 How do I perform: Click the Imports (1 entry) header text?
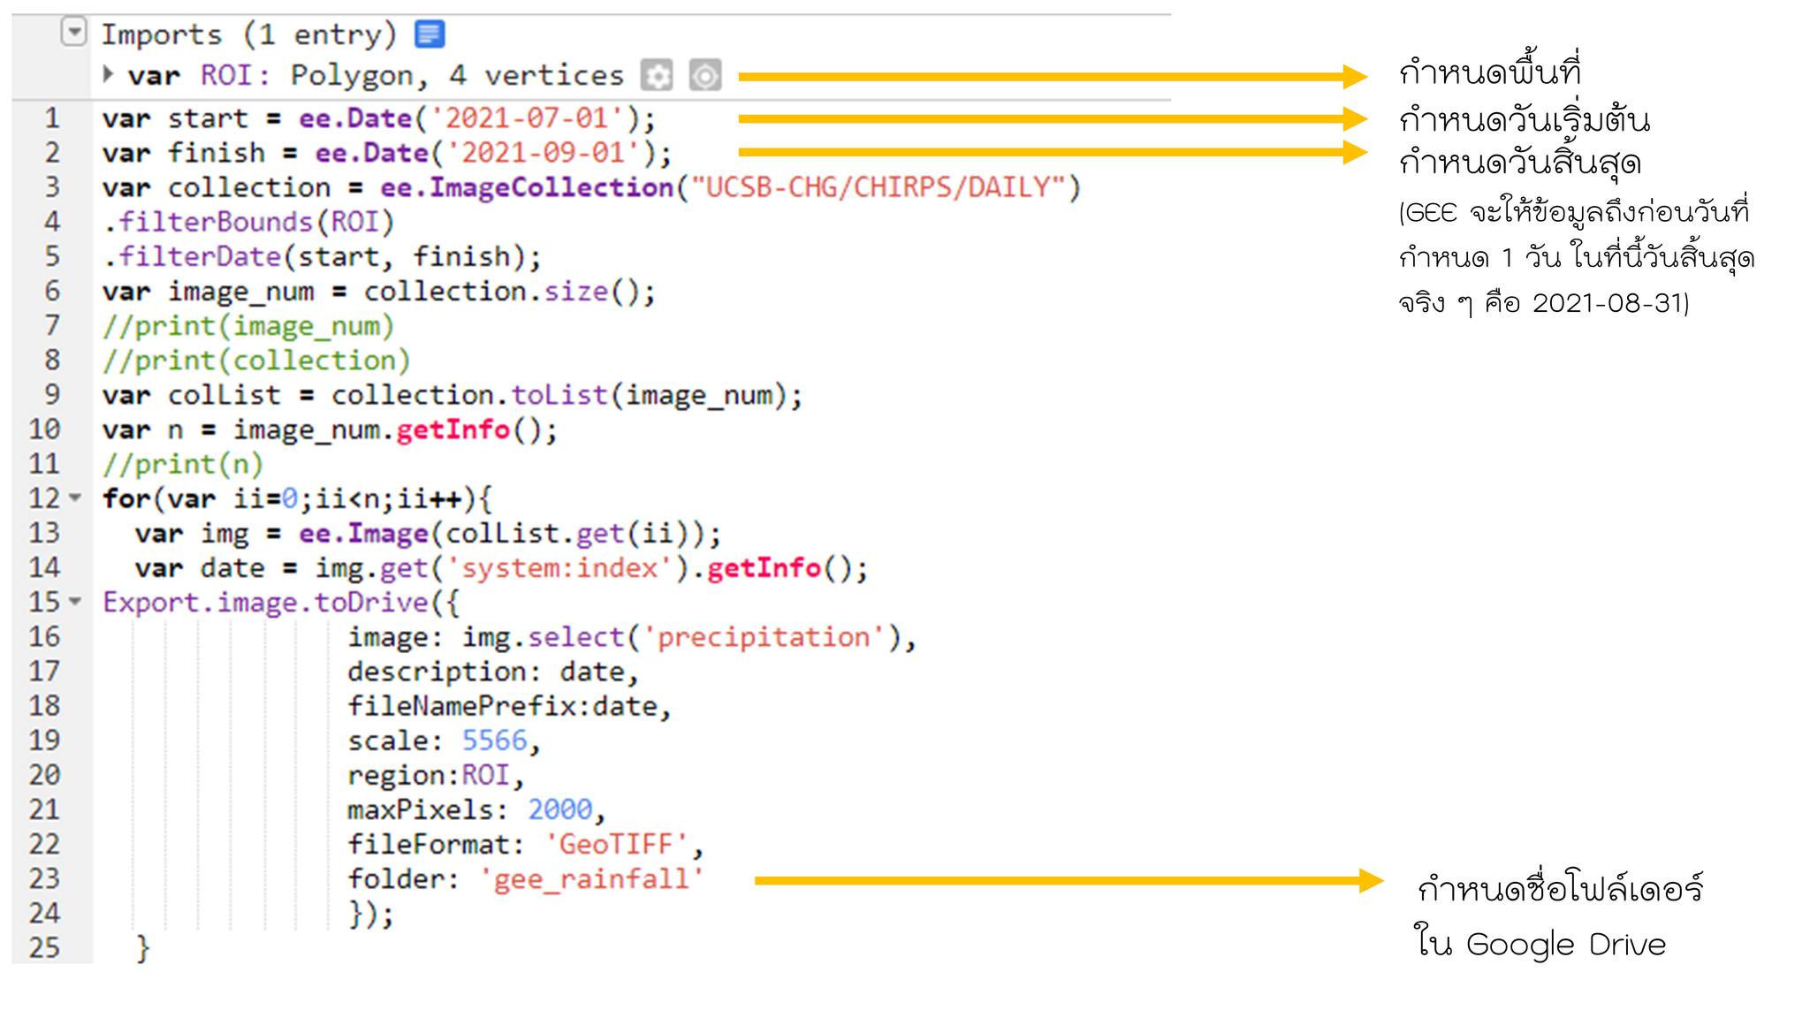coord(248,34)
